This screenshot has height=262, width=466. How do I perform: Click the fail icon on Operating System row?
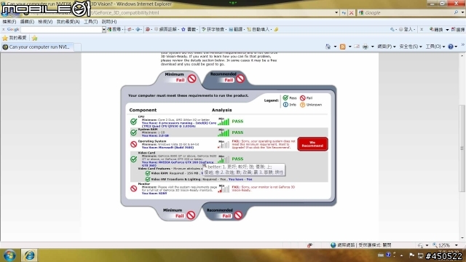(x=134, y=144)
